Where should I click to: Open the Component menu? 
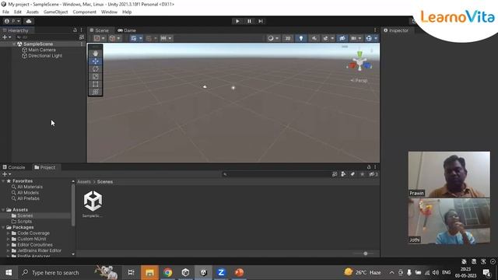[x=85, y=12]
